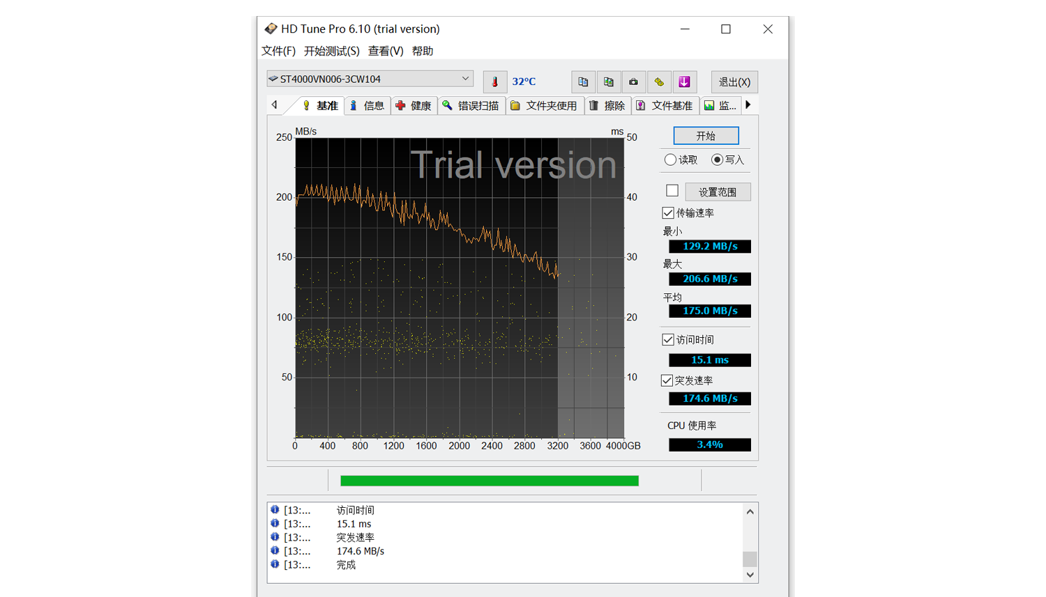This screenshot has height=597, width=1046.
Task: Open the 开始测试(S) menu
Action: click(x=331, y=51)
